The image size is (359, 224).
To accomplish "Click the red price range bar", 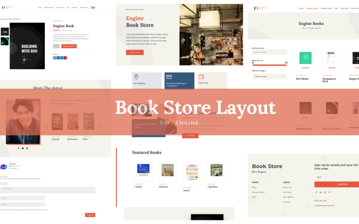I will (270, 65).
